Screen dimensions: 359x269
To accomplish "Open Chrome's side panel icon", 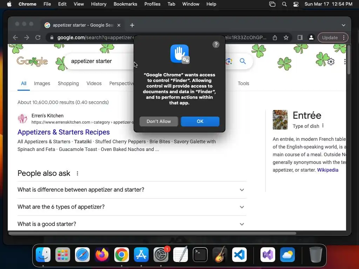I will tap(300, 37).
